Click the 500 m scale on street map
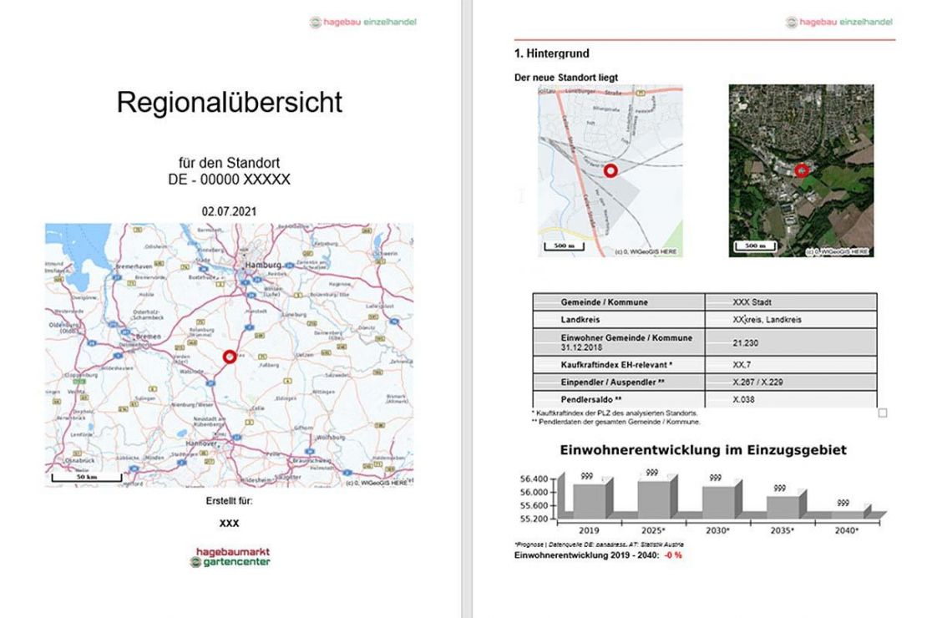This screenshot has height=618, width=927. click(x=564, y=246)
